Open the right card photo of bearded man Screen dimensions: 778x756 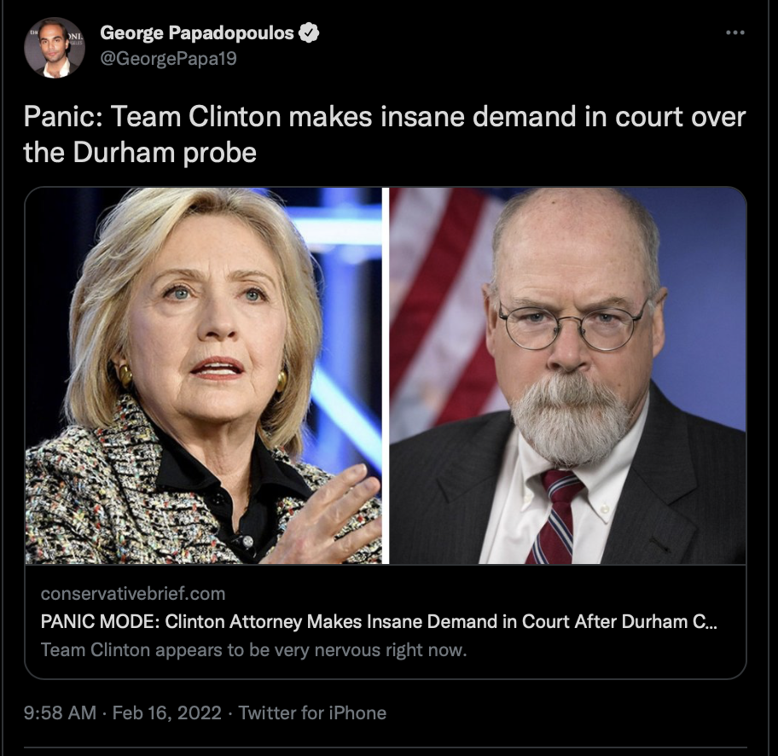click(x=567, y=375)
